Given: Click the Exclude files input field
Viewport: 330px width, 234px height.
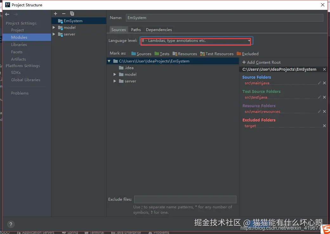Looking at the screenshot, I should pyautogui.click(x=185, y=199).
